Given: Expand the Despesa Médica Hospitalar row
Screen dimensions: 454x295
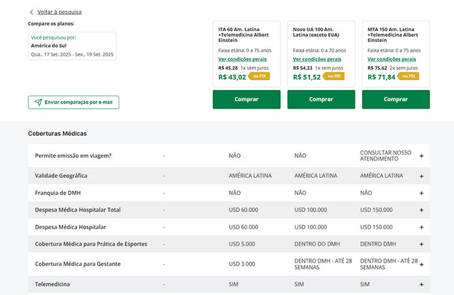Looking at the screenshot, I should pos(422,227).
